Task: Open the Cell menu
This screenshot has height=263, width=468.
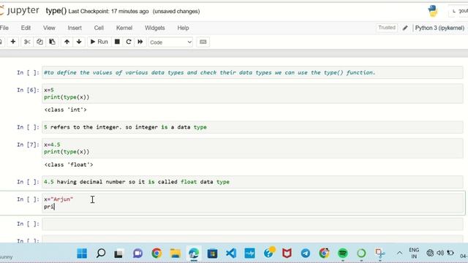Action: pos(99,28)
